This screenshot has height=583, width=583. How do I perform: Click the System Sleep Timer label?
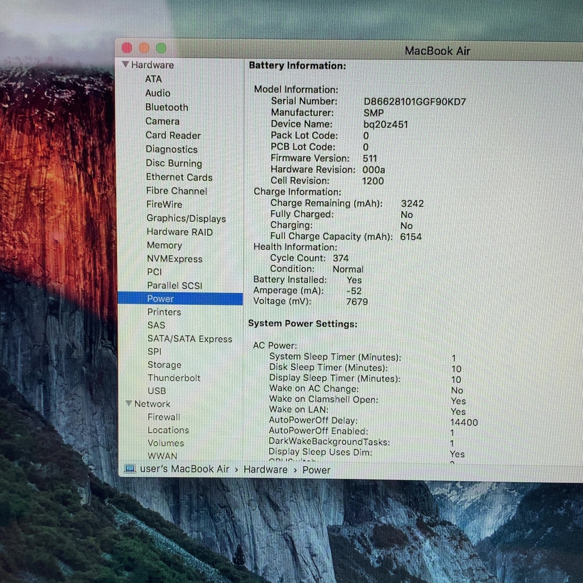pyautogui.click(x=335, y=357)
